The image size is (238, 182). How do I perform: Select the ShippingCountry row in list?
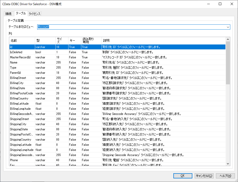[117, 140]
